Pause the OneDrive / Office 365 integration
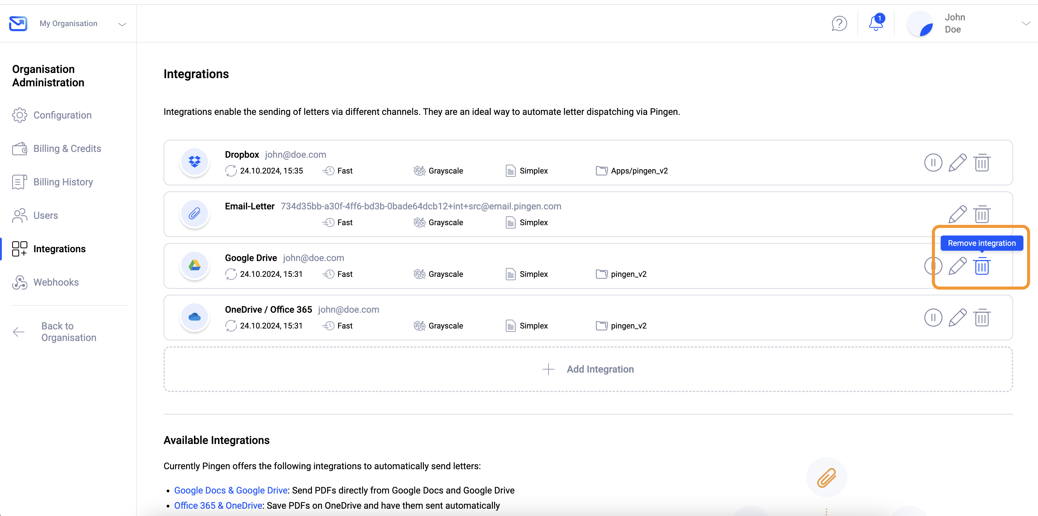Screen dimensions: 1038x516 [933, 318]
